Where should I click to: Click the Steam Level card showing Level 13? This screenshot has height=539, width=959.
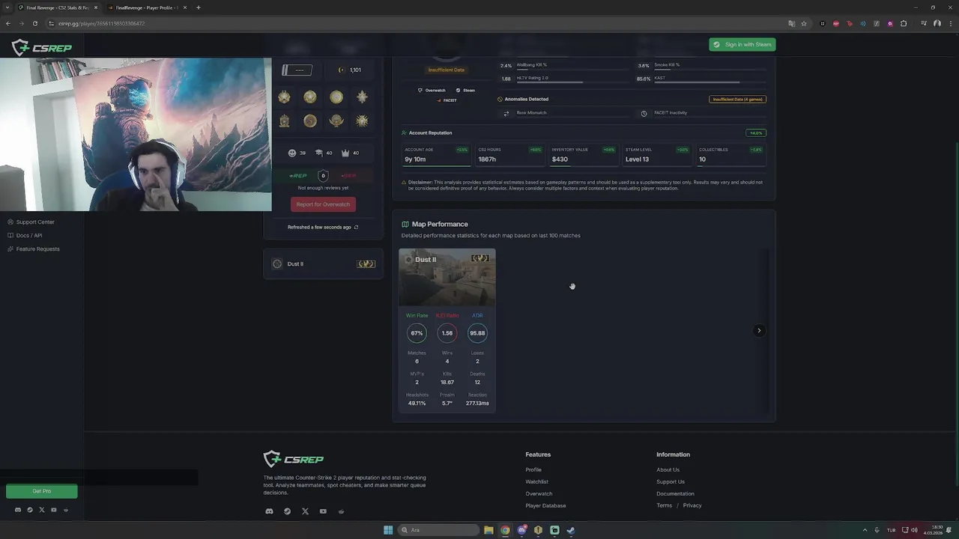[x=657, y=155]
